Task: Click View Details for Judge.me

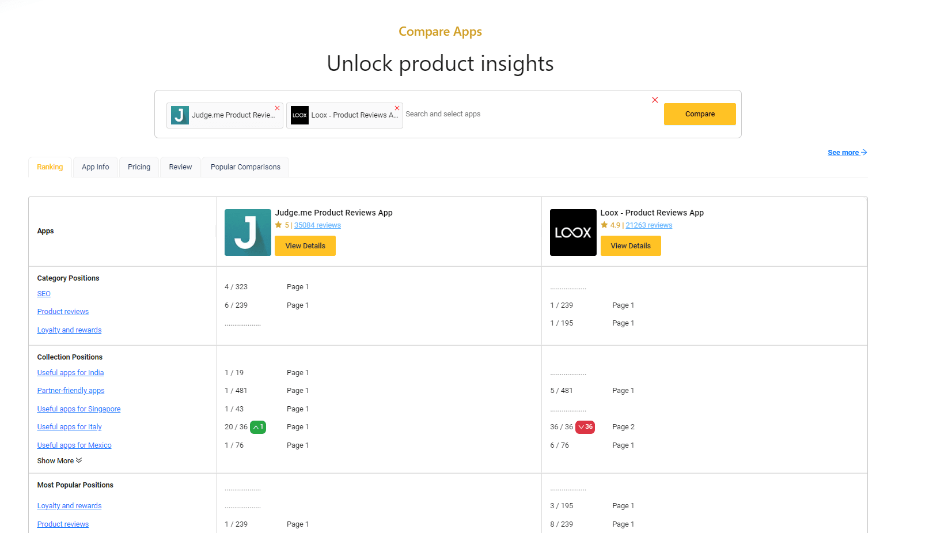Action: tap(305, 246)
